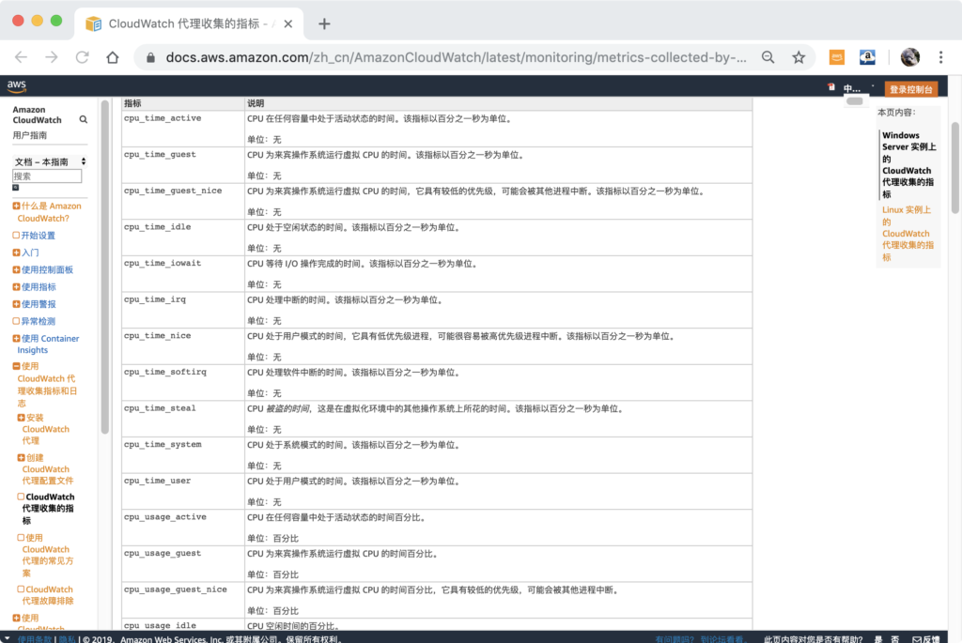Screen dimensions: 962x643
Task: Expand the 创建 CloudWatch 代理配置文件 node
Action: tap(21, 457)
